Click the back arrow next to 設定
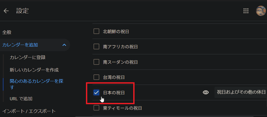The height and width of the screenshot is (117, 267). (x=6, y=11)
